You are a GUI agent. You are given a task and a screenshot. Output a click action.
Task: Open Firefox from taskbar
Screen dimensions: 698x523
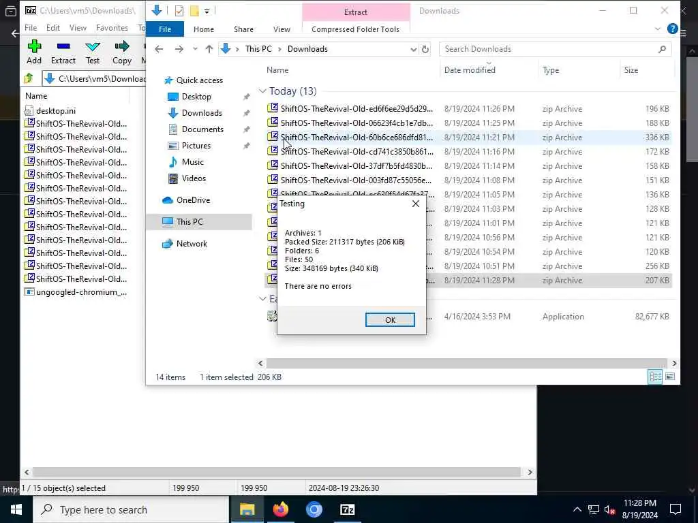coord(280,509)
